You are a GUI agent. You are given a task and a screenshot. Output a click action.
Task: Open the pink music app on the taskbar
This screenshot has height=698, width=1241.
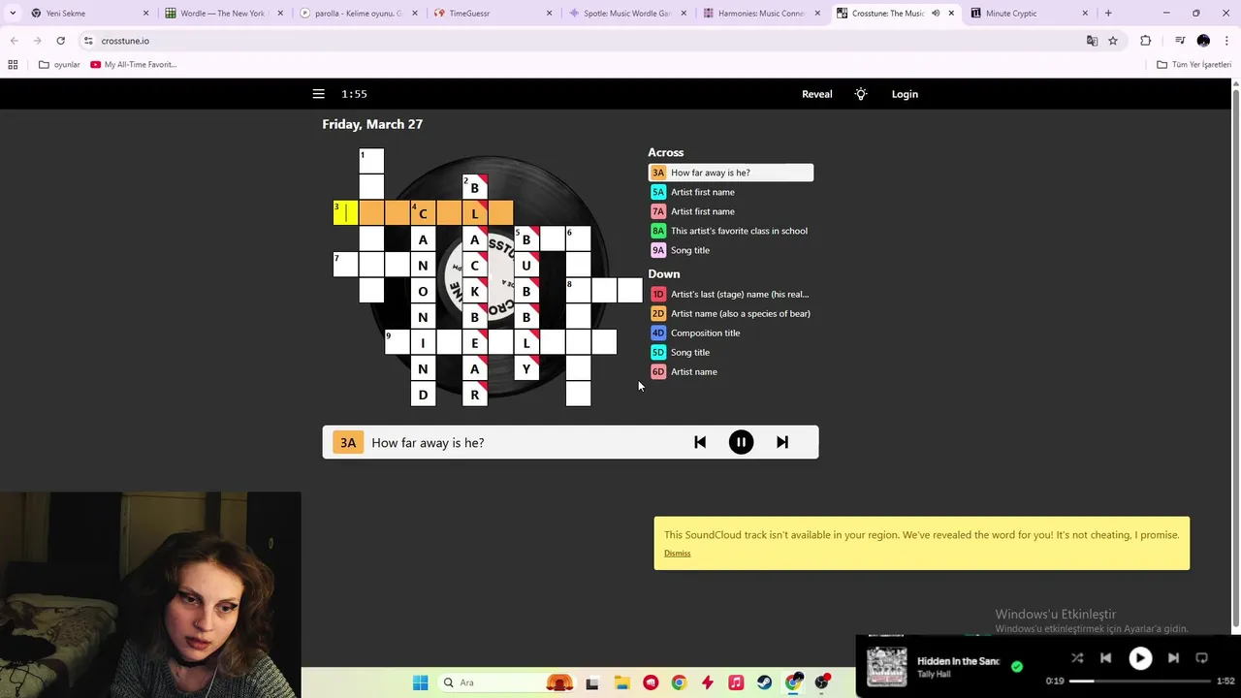tap(736, 682)
